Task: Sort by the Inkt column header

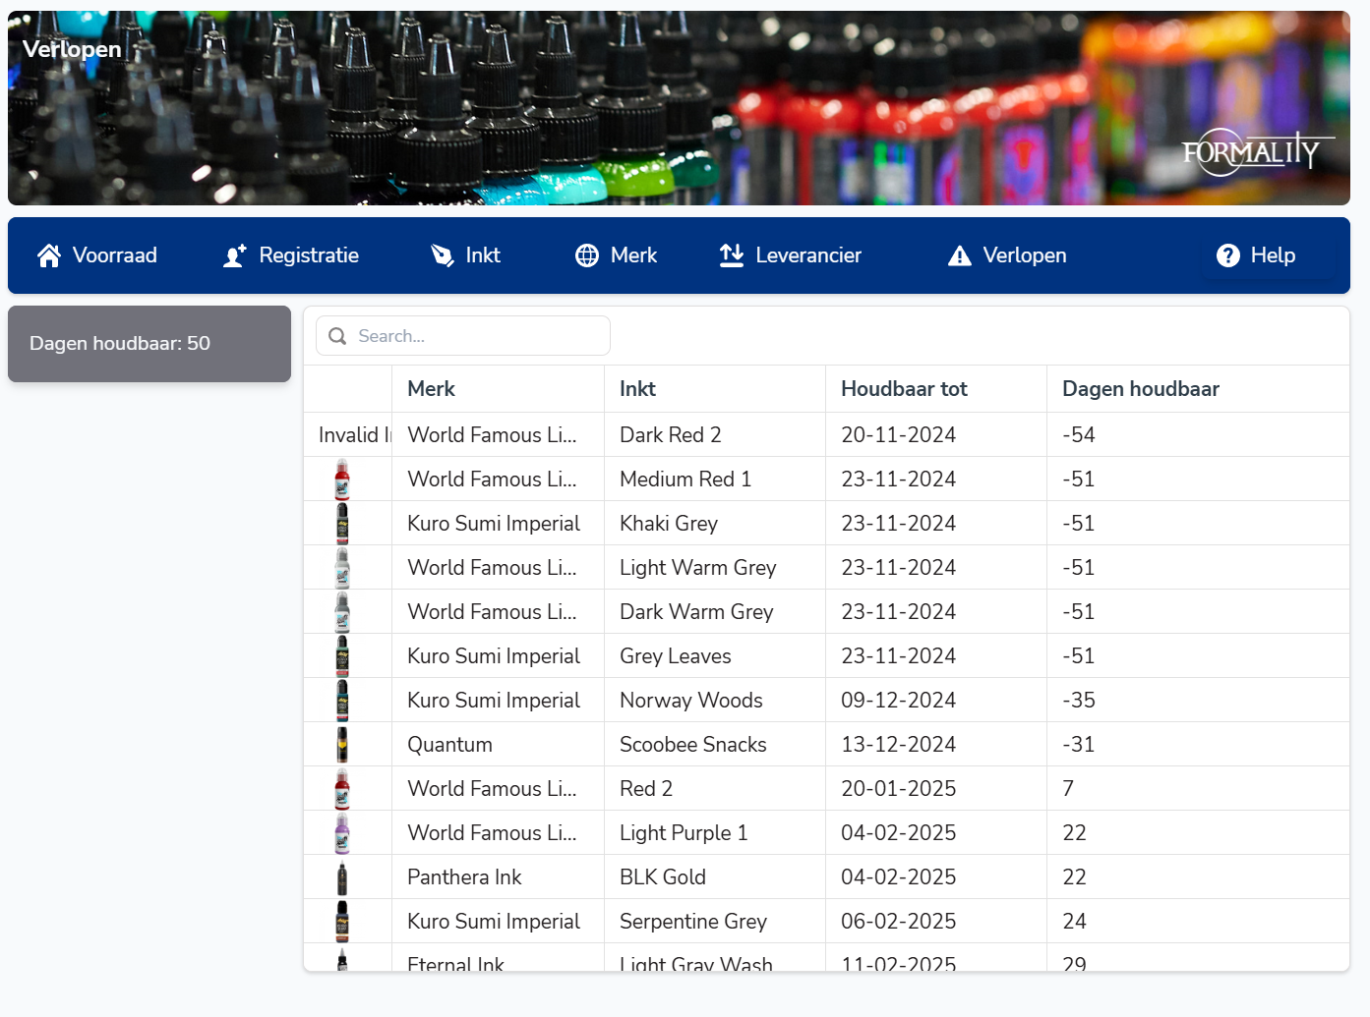Action: click(x=715, y=389)
